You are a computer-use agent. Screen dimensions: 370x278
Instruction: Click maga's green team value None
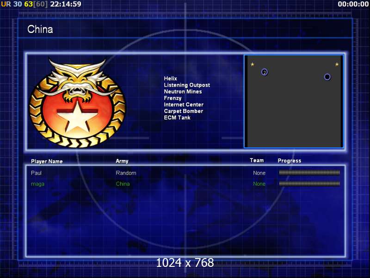[259, 184]
